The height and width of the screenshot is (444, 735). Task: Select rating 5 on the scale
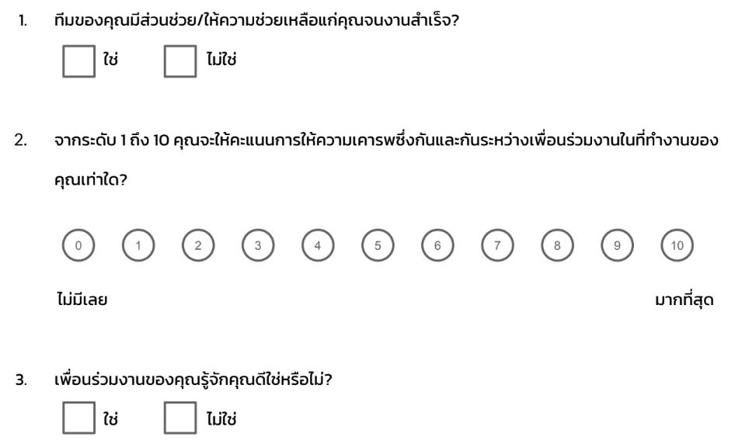pyautogui.click(x=378, y=245)
